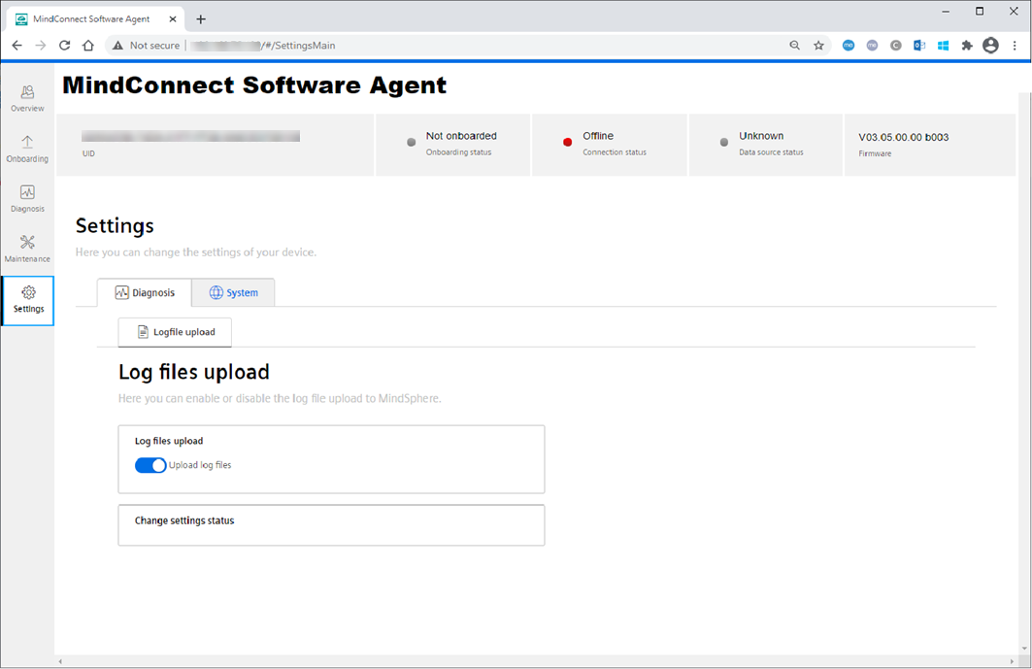Click the grey C extension icon
Image resolution: width=1032 pixels, height=669 pixels.
[x=896, y=46]
